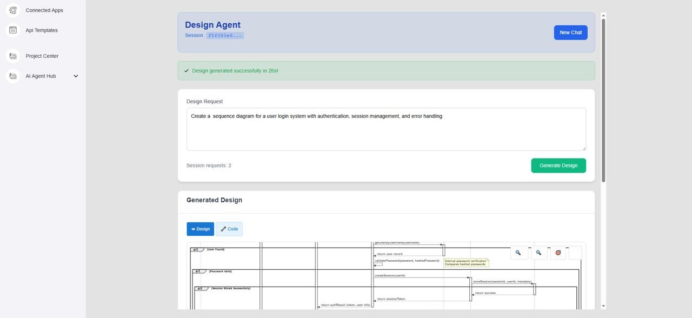Start a New Chat
Viewport: 692px width, 318px height.
(570, 32)
